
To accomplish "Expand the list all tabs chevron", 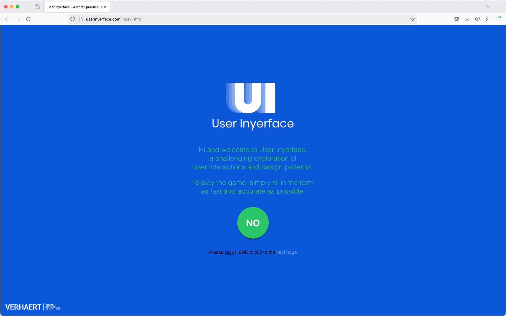I will click(488, 7).
